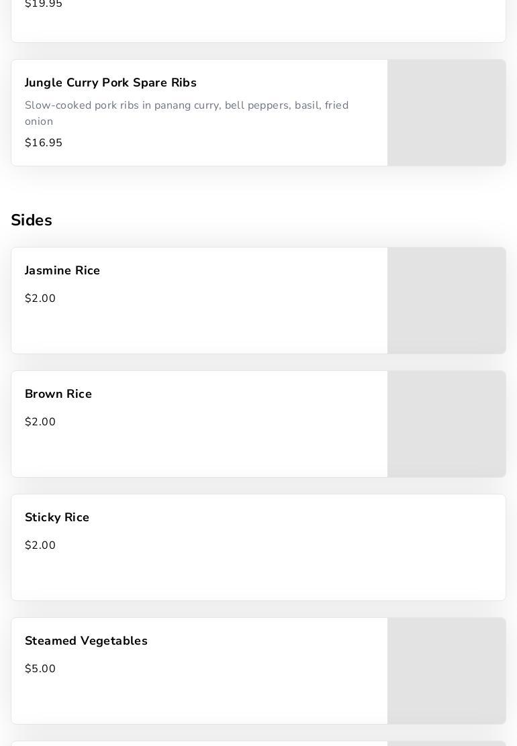Screen dimensions: 517x746
Task: Open the Jungle Curry Pork Spare Ribs item
Action: coord(111,83)
